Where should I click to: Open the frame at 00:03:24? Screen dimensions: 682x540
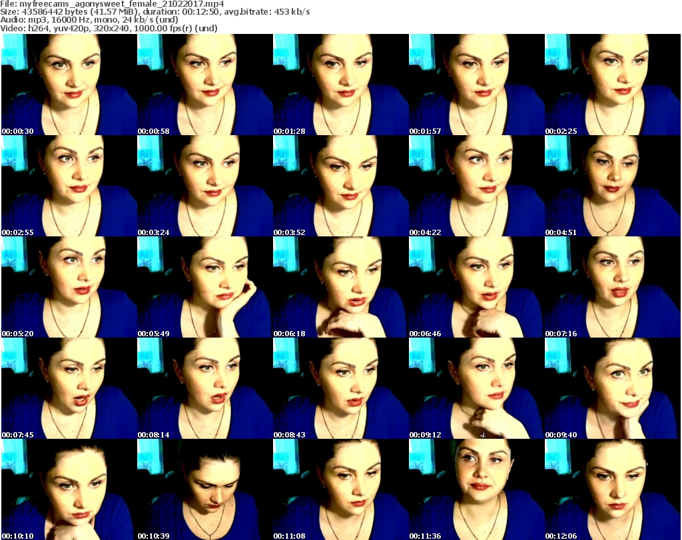click(205, 186)
